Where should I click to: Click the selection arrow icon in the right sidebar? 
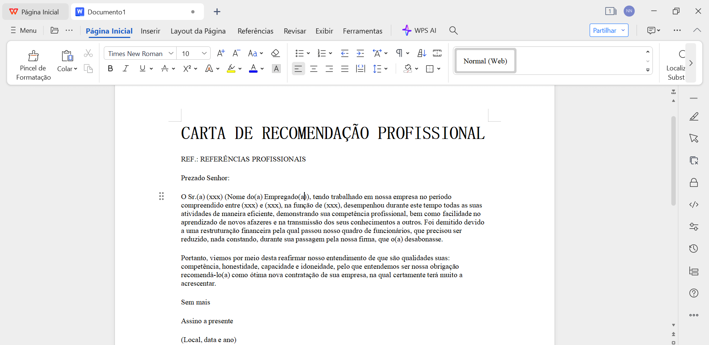coord(694,138)
